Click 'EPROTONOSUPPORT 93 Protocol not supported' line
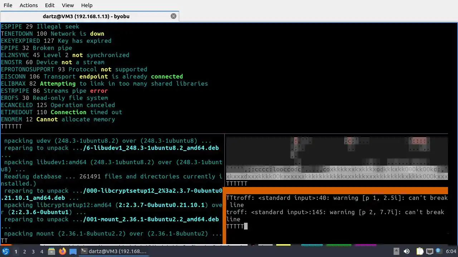Viewport: 458px width, 257px height. [x=74, y=69]
